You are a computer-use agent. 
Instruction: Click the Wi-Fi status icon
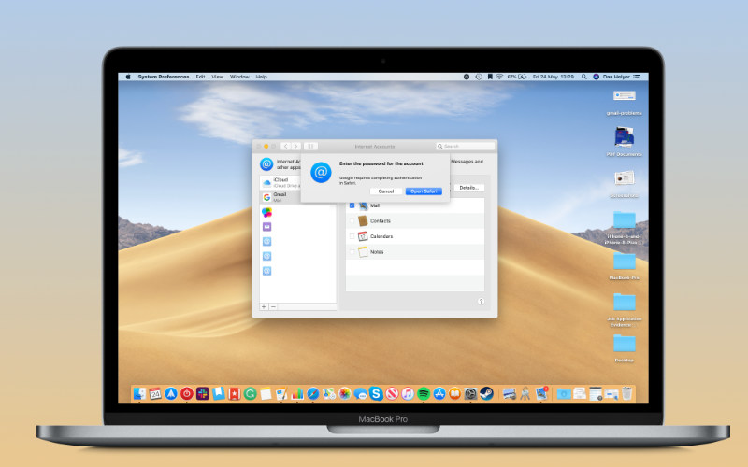pyautogui.click(x=499, y=77)
